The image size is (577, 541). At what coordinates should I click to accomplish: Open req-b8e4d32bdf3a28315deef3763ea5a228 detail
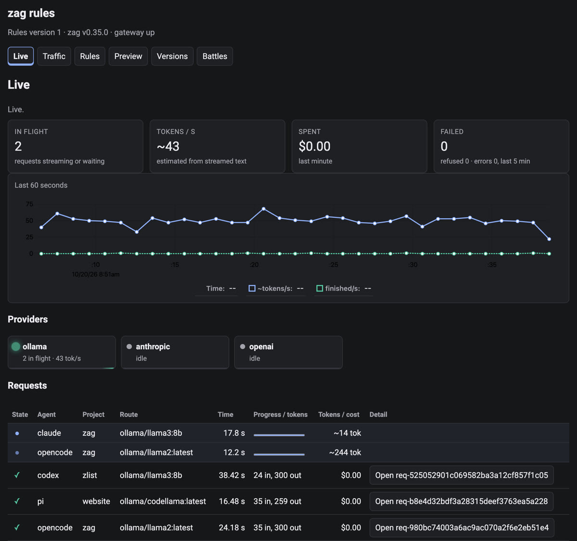[x=462, y=501]
